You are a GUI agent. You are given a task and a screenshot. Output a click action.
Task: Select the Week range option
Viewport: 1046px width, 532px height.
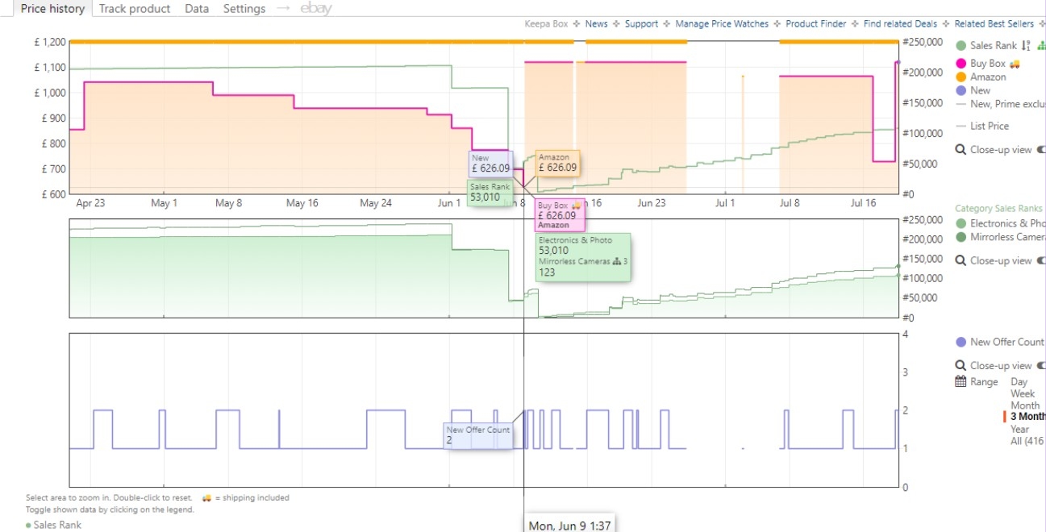[1022, 393]
